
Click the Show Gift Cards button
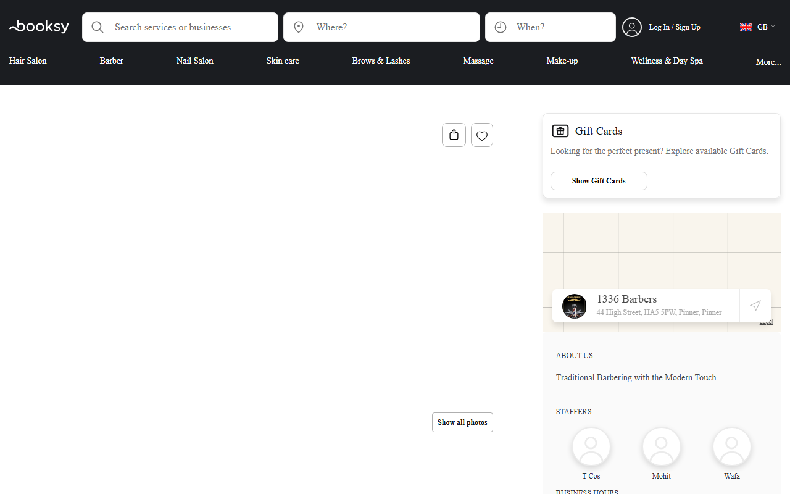599,181
